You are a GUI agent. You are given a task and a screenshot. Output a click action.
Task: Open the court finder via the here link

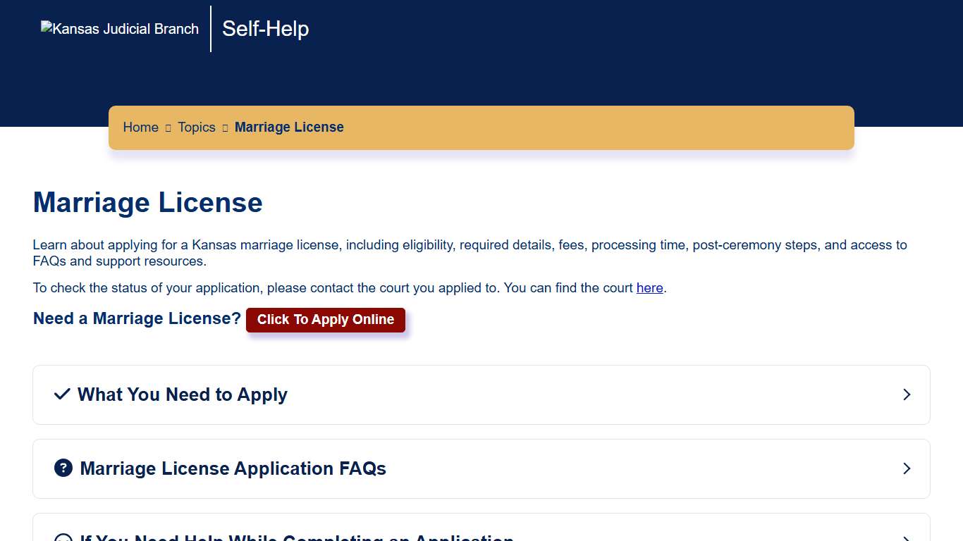click(x=649, y=287)
